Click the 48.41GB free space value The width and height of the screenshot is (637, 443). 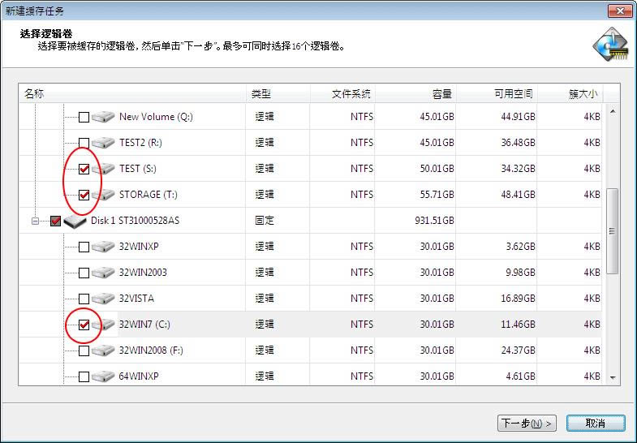[518, 195]
